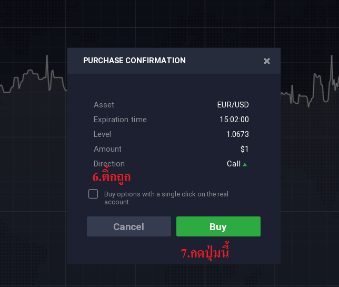Click the PURCHASE CONFIRMATION title

click(134, 61)
